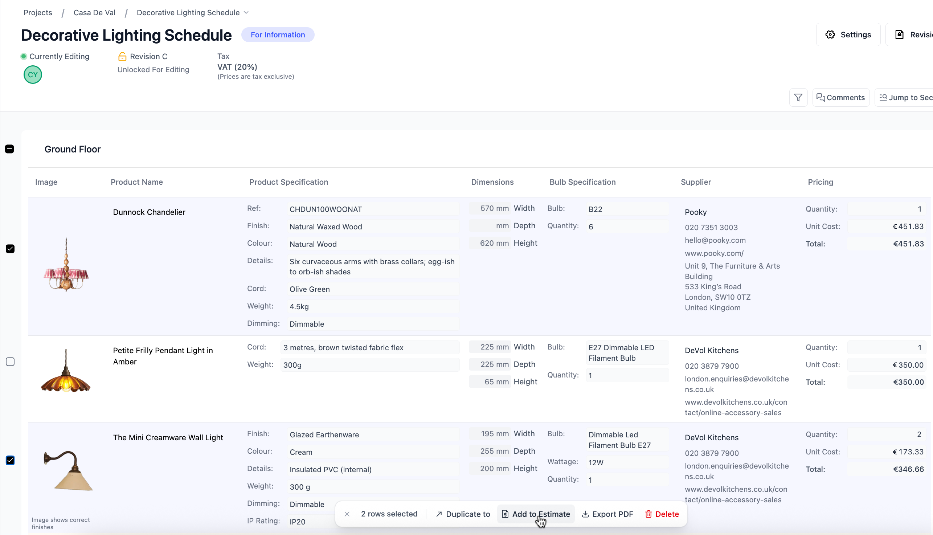Click the CY user avatar

33,75
